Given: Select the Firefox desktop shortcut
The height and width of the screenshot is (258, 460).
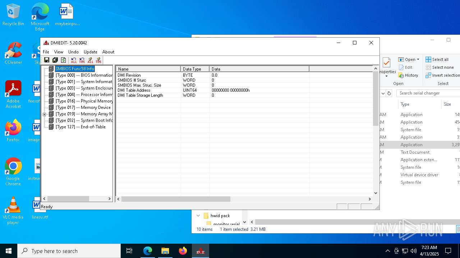Looking at the screenshot, I should pyautogui.click(x=13, y=131).
